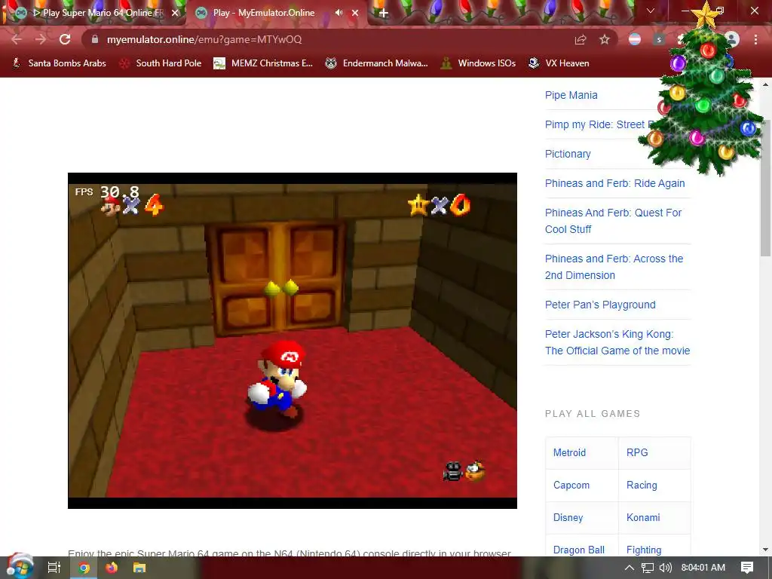This screenshot has width=772, height=579.
Task: Click the taskbar clock 8:04:01 AM
Action: 703,568
